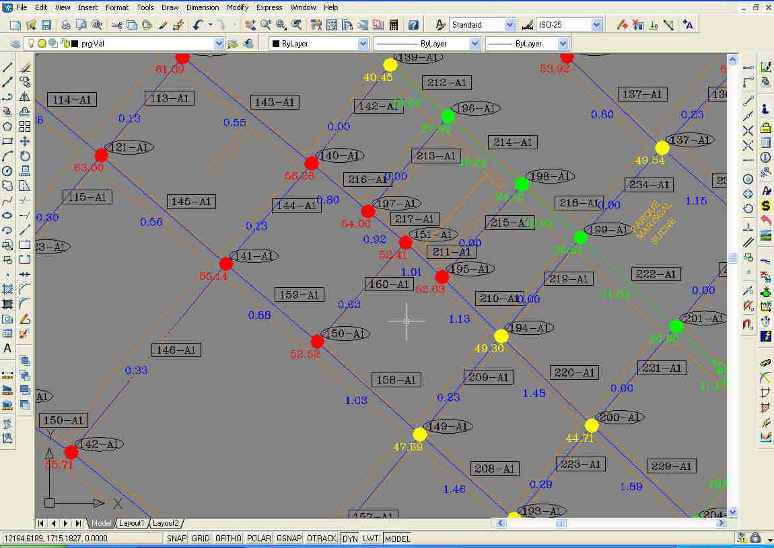Viewport: 774px width, 548px height.
Task: Click the horizontal scrollbar thumb
Action: 561,523
